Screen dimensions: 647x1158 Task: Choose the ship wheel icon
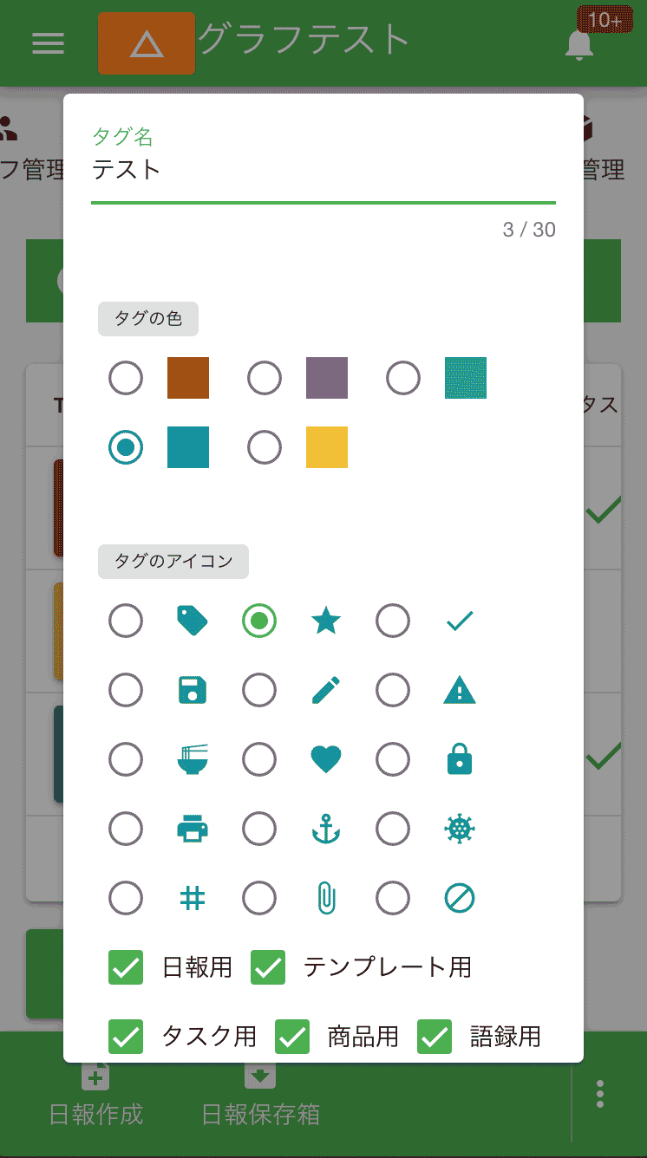(459, 829)
